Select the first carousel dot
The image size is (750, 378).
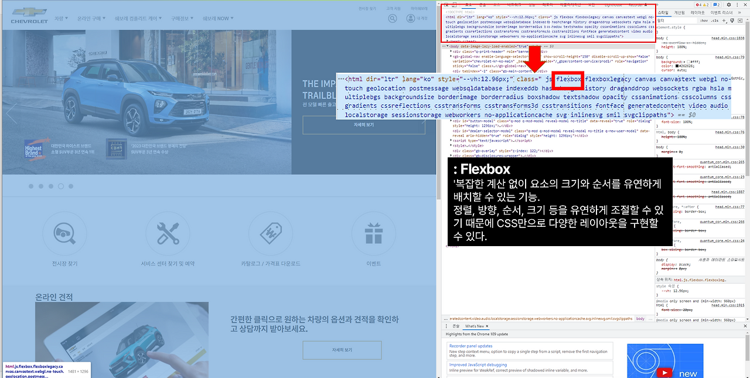tap(31, 186)
